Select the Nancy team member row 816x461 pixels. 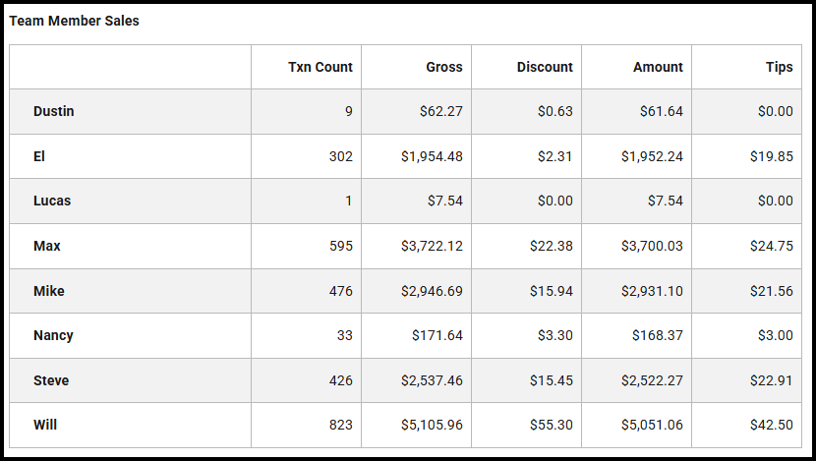[x=53, y=335]
